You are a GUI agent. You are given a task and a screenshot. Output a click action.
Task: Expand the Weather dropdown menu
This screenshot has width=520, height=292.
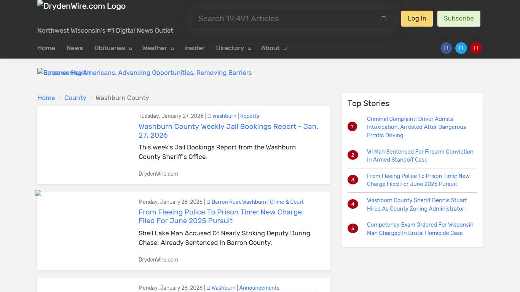158,48
